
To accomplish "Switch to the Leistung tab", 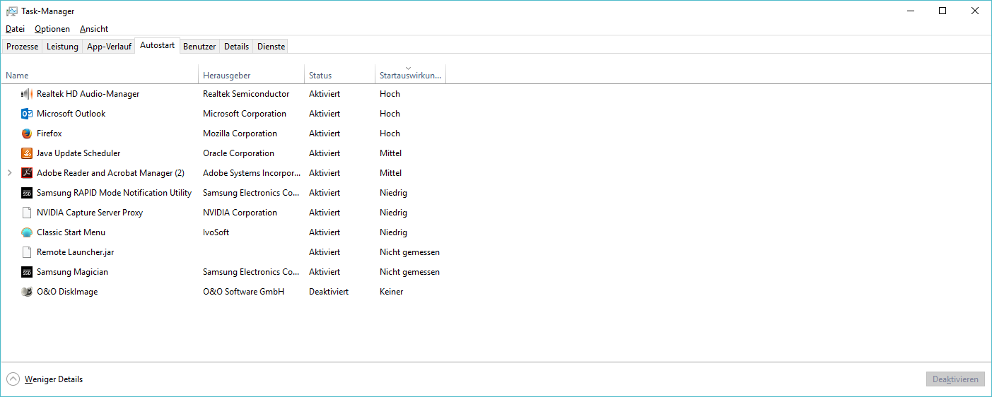I will (62, 47).
